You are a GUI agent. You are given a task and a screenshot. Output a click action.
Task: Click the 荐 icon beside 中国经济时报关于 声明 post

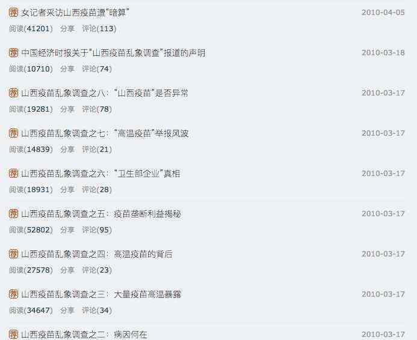click(x=13, y=52)
